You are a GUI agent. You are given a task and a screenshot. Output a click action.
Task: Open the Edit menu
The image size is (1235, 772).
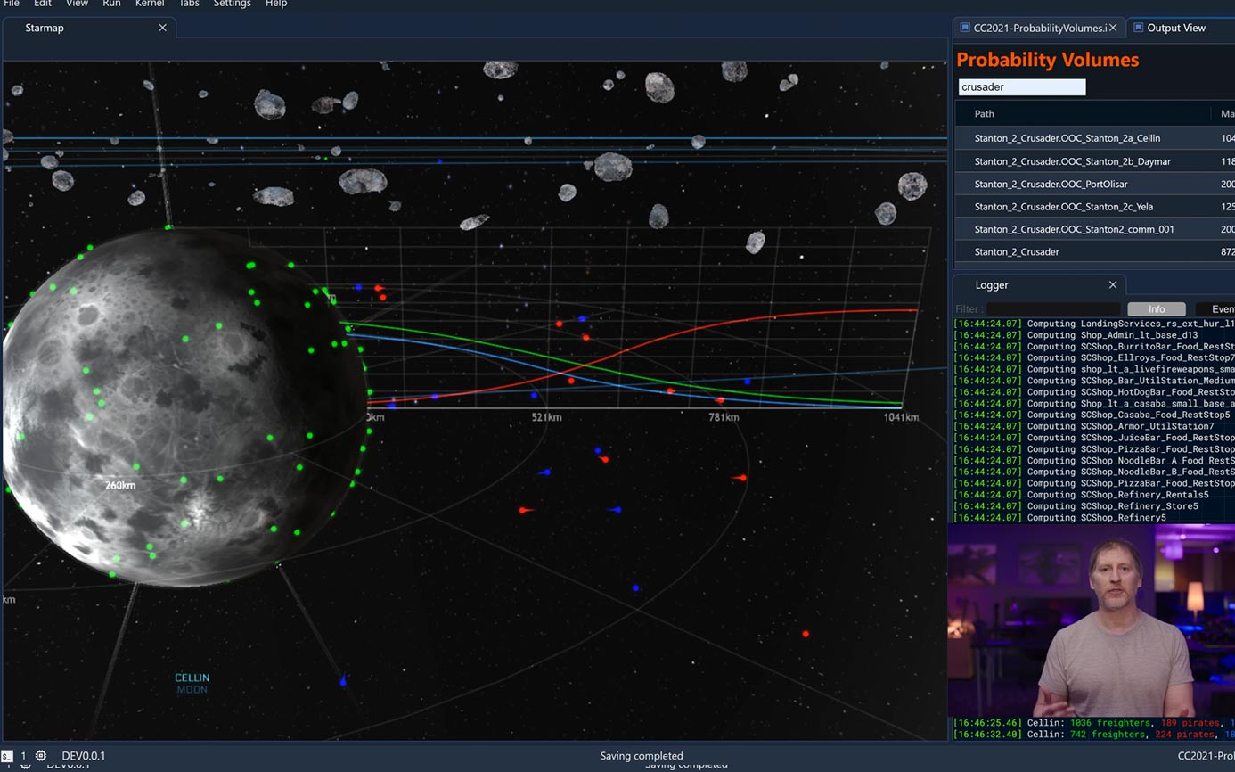click(43, 4)
